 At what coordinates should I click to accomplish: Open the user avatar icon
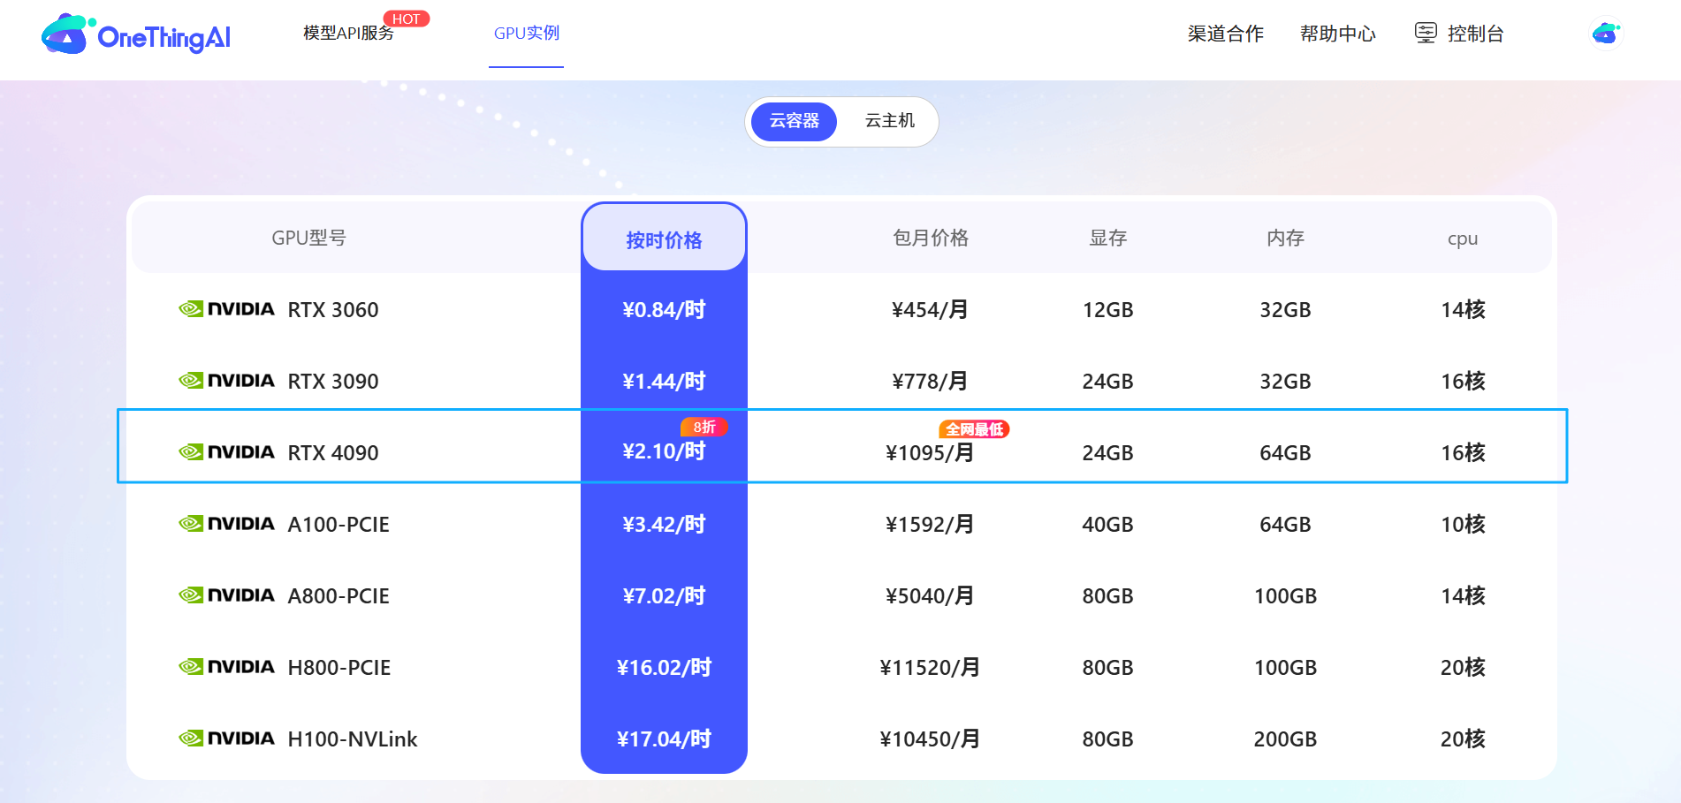coord(1605,34)
